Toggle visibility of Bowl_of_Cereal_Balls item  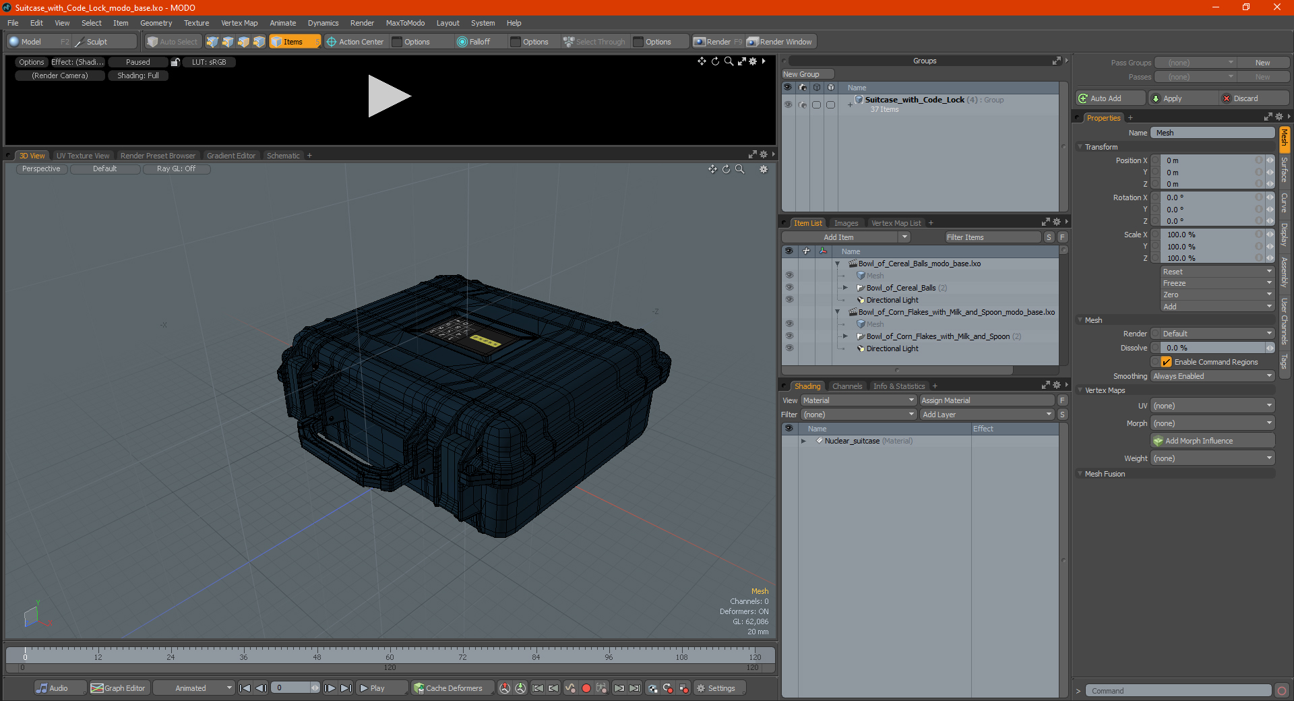(789, 288)
